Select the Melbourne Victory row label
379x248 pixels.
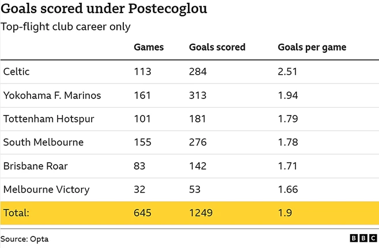point(46,189)
